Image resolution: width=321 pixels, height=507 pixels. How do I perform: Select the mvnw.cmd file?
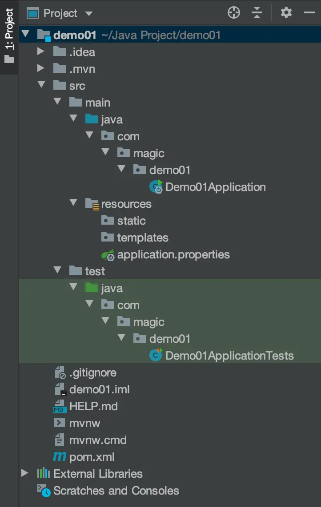[x=98, y=440]
